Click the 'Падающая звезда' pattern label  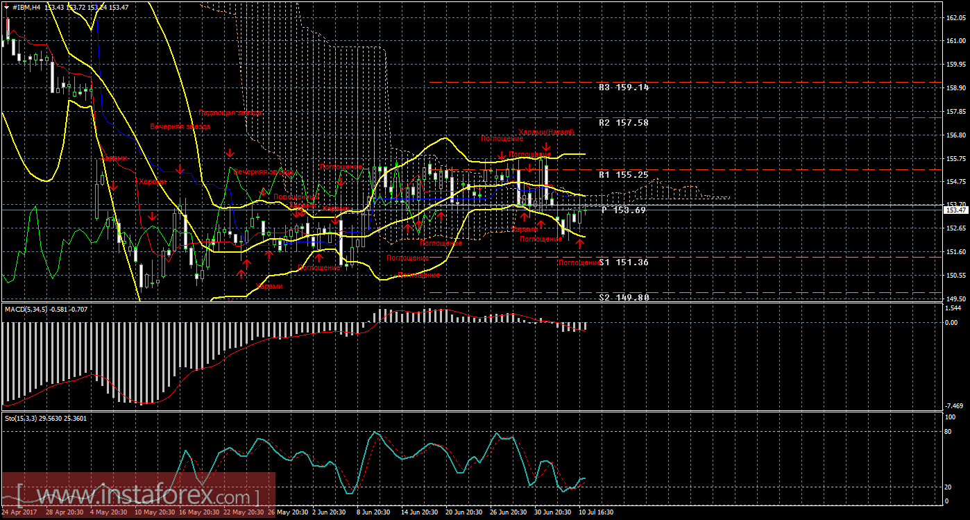[x=230, y=112]
